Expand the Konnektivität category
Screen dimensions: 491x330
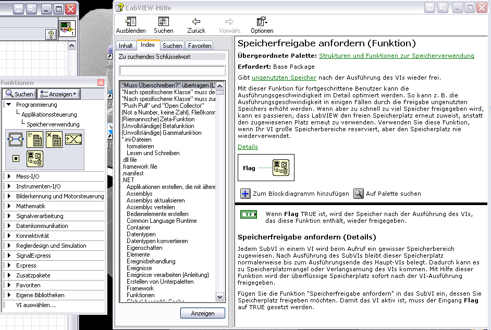click(9, 236)
